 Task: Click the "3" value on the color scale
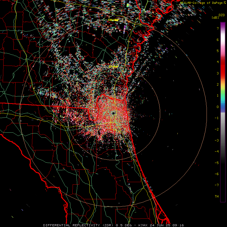(218, 73)
